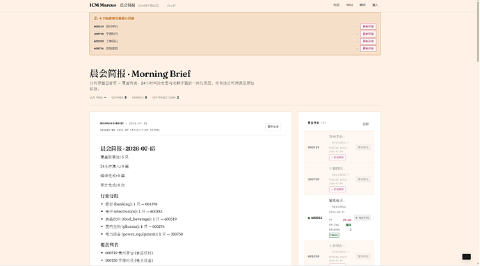
Task: Click the regenerate button in Morning Brief card
Action: coord(273,126)
